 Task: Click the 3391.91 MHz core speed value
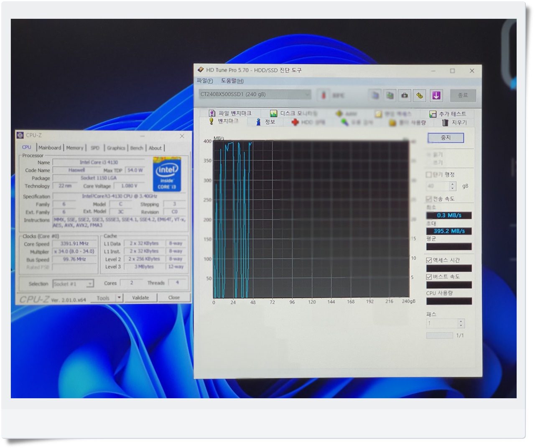click(x=74, y=243)
